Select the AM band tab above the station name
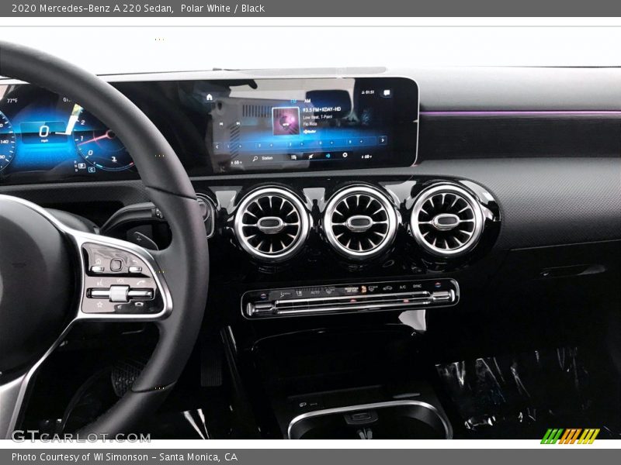This screenshot has height=465, width=621. pos(307,101)
